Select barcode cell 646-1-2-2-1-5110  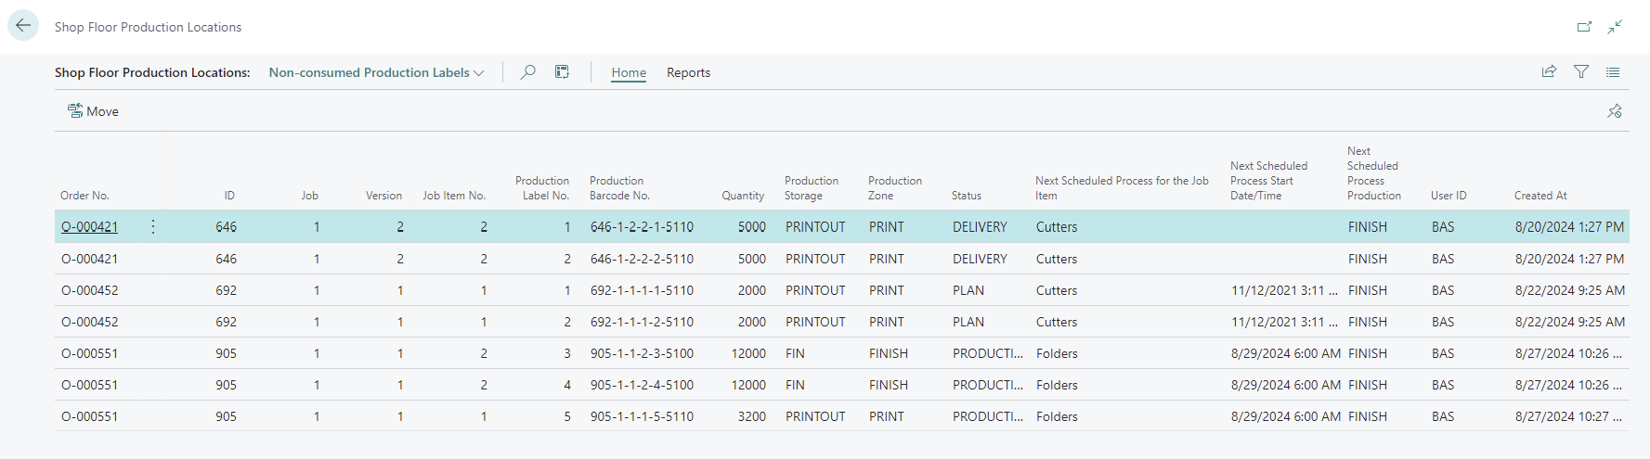[x=642, y=226]
